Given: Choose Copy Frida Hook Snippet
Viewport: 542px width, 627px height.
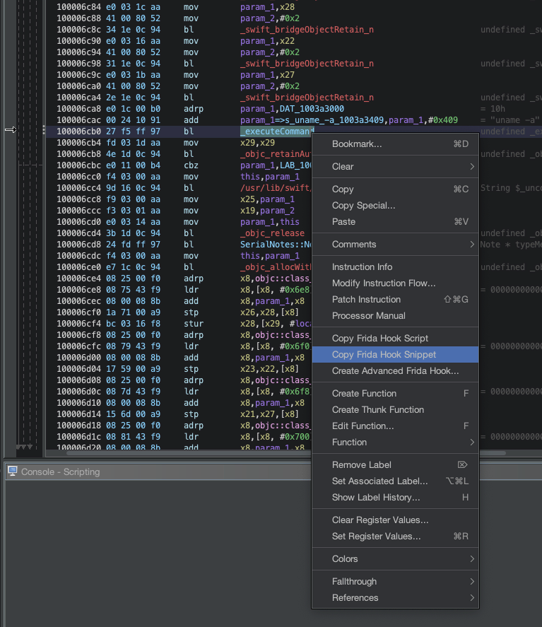Looking at the screenshot, I should (x=384, y=354).
